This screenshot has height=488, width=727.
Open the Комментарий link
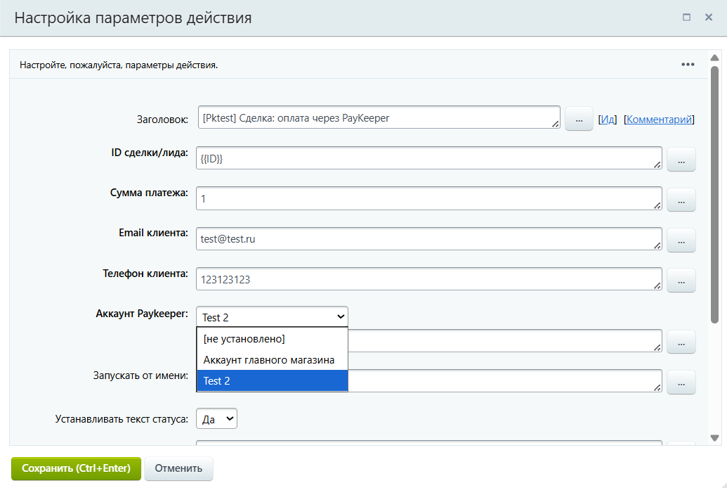point(659,120)
